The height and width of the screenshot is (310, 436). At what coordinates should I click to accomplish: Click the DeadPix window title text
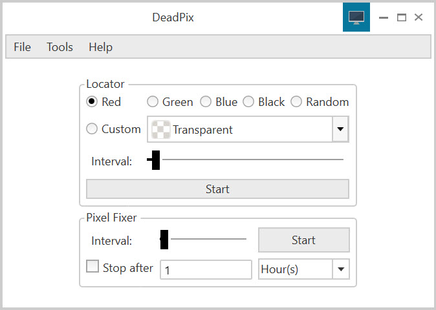tap(173, 17)
